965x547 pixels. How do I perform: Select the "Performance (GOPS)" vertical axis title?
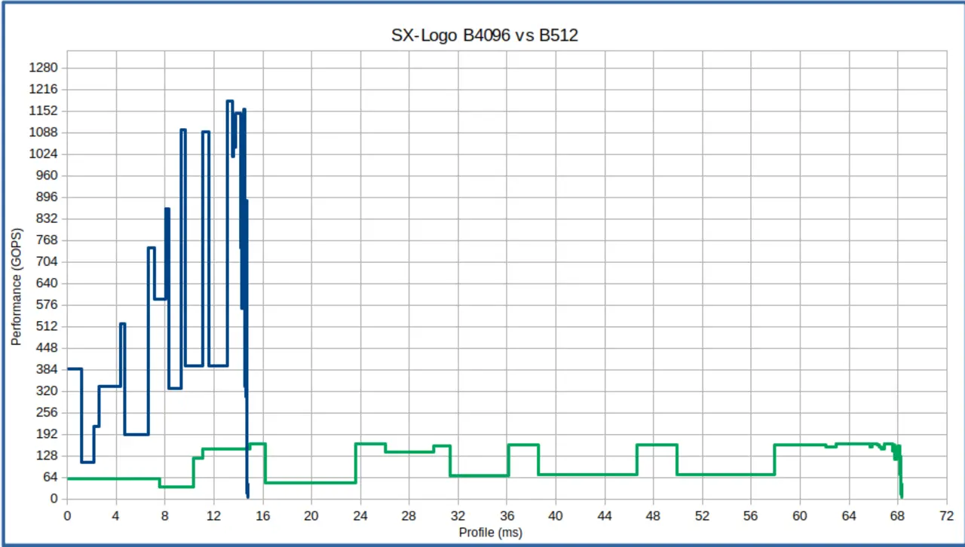[x=16, y=287]
